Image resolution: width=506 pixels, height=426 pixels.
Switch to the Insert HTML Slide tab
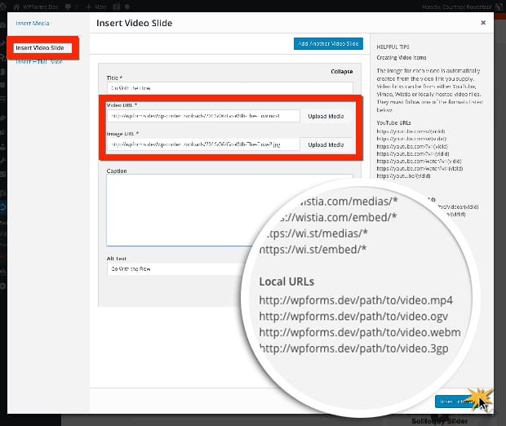(39, 62)
